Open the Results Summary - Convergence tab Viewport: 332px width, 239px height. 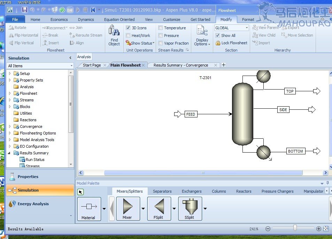coord(181,65)
